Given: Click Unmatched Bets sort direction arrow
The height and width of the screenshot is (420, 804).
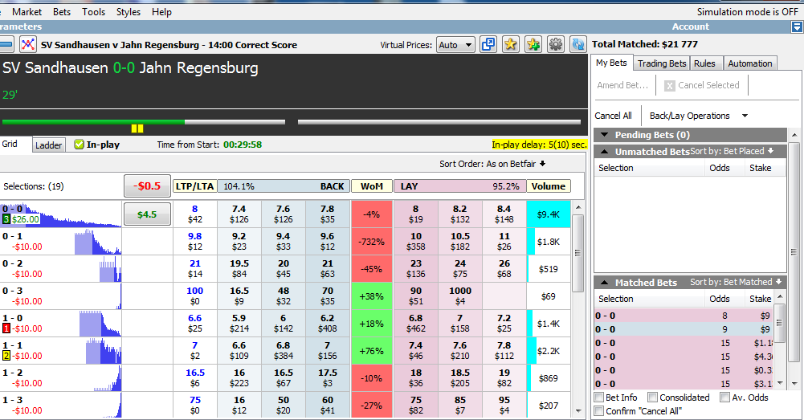Looking at the screenshot, I should click(x=769, y=151).
